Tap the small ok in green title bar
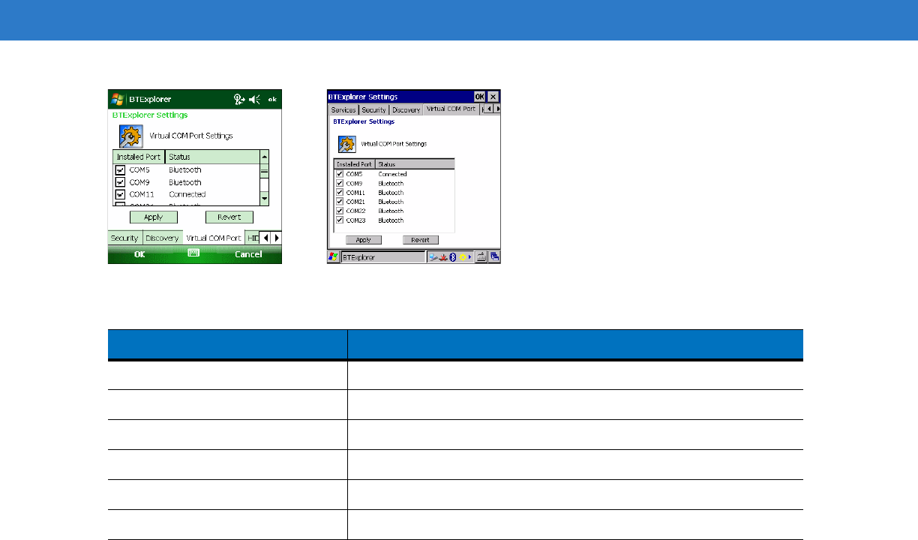This screenshot has width=918, height=540. click(272, 100)
